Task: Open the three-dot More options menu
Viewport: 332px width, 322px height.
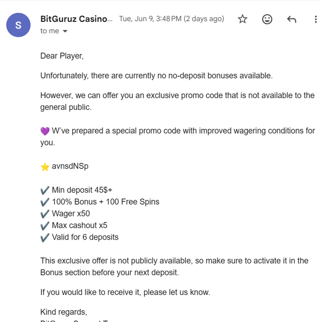Action: [316, 19]
